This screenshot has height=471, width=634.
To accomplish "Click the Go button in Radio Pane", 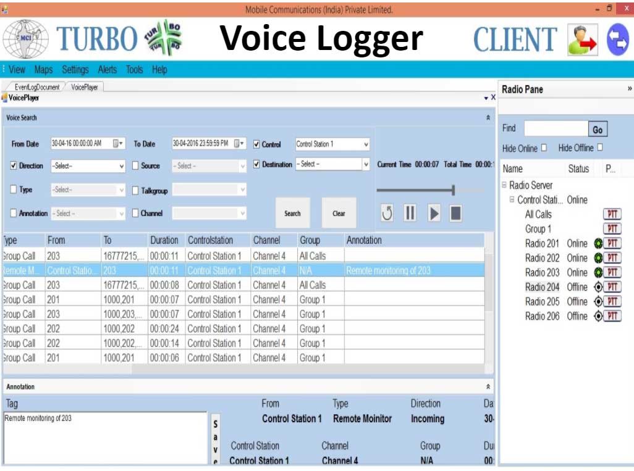I will (598, 129).
